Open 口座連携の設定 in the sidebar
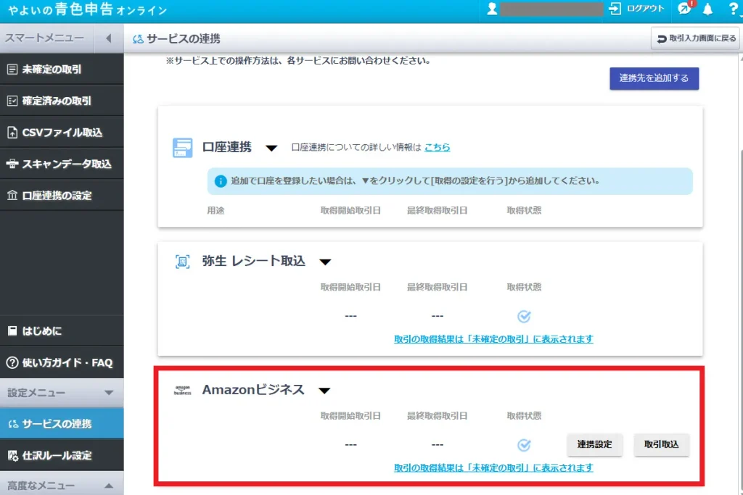This screenshot has width=743, height=495. [x=62, y=196]
